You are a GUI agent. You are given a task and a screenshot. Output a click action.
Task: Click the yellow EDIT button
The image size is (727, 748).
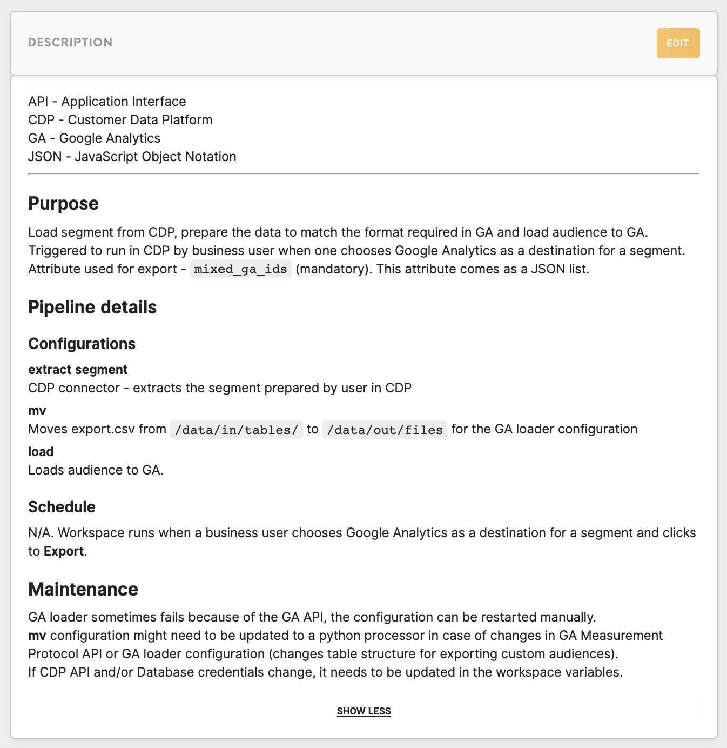click(678, 43)
